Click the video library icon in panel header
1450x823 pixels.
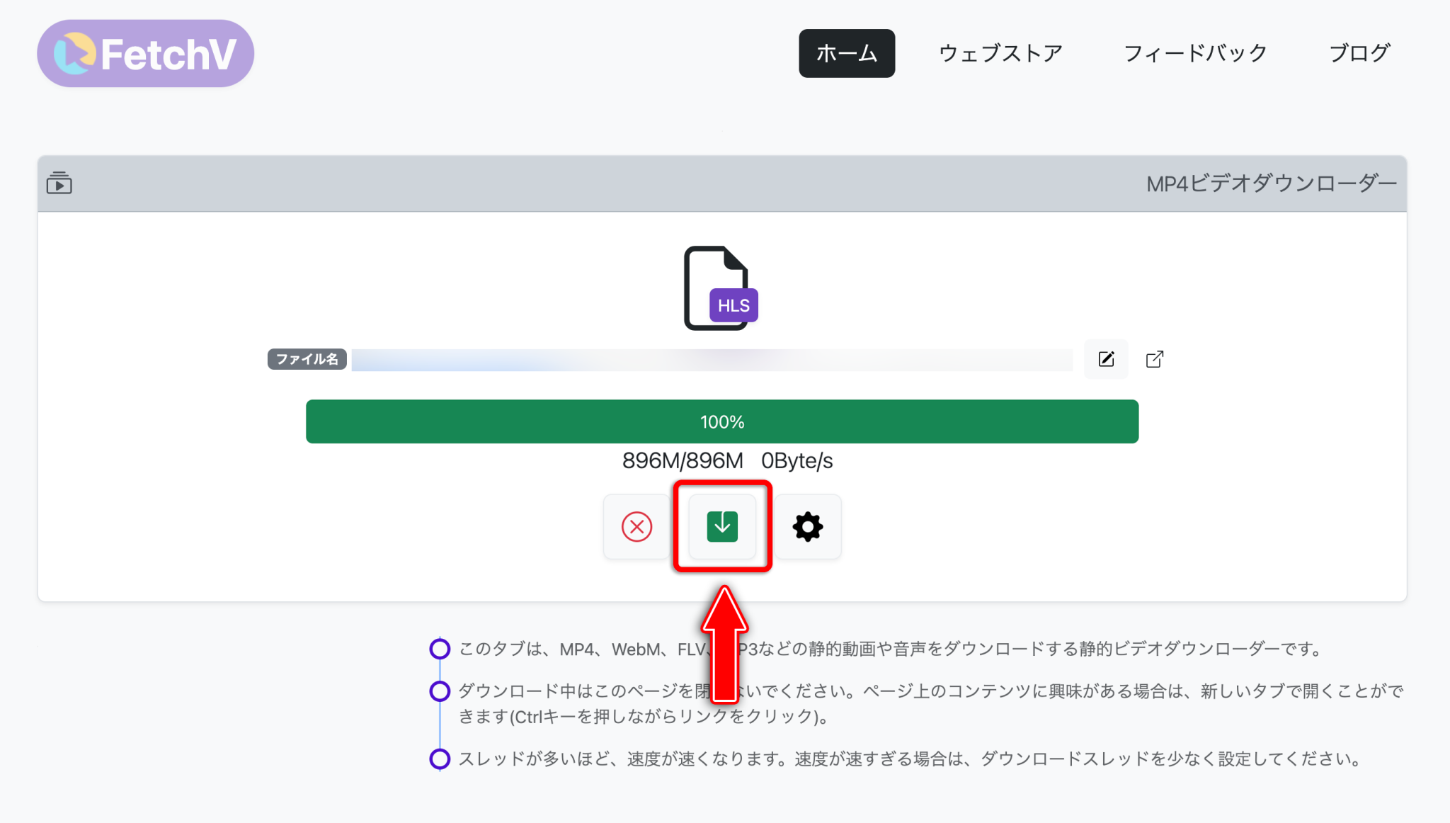click(x=59, y=183)
